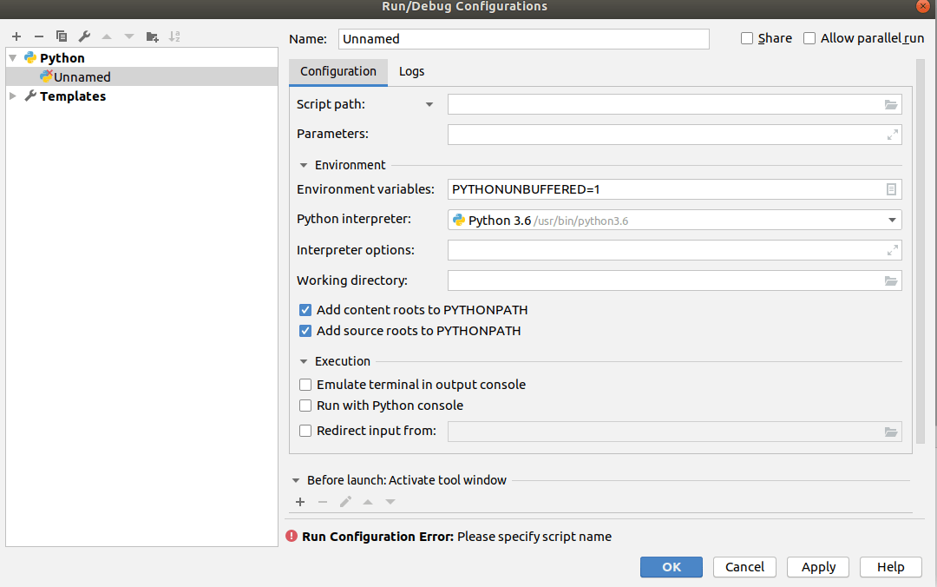The width and height of the screenshot is (937, 587).
Task: Switch to the Configuration tab
Action: pyautogui.click(x=338, y=72)
